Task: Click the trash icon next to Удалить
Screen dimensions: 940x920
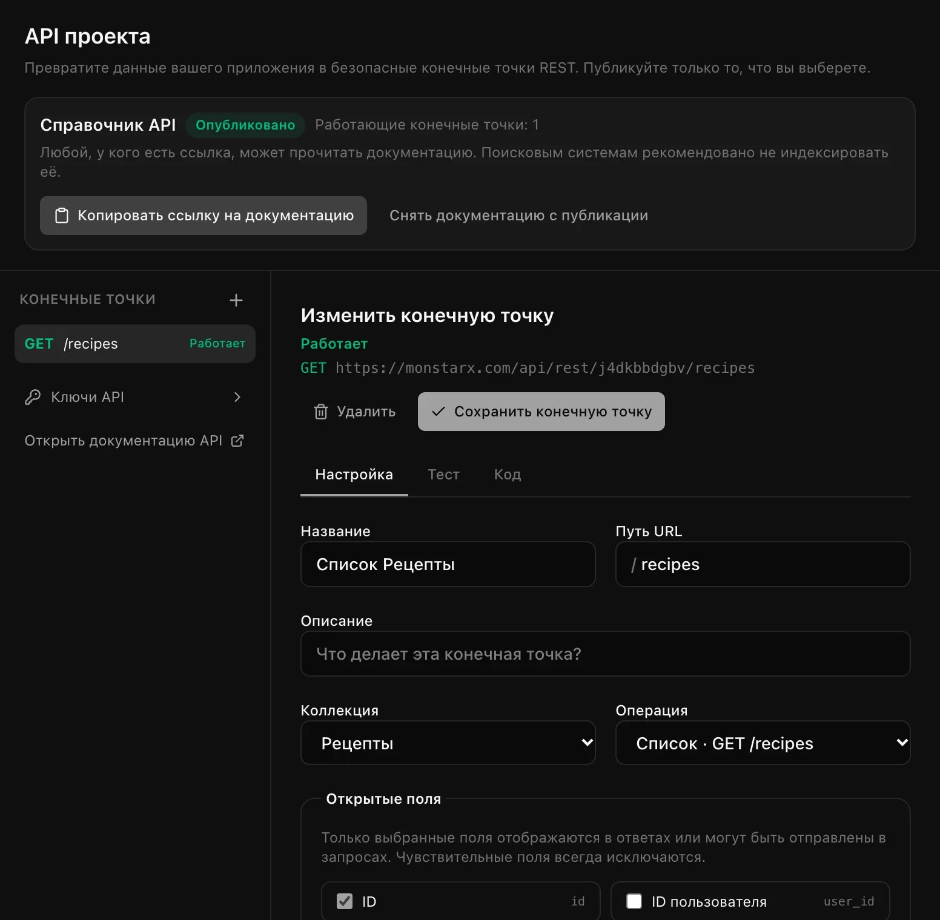Action: (x=321, y=412)
